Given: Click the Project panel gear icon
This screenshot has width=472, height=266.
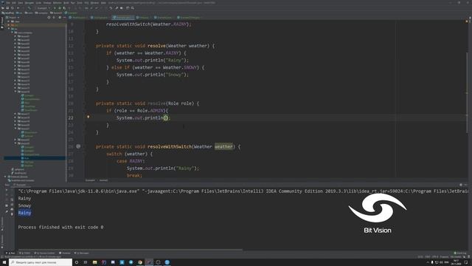Looking at the screenshot, I should pyautogui.click(x=60, y=18).
